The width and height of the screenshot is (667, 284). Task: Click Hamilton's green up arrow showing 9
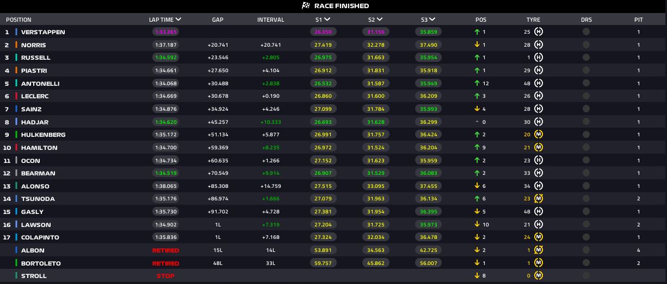click(477, 148)
